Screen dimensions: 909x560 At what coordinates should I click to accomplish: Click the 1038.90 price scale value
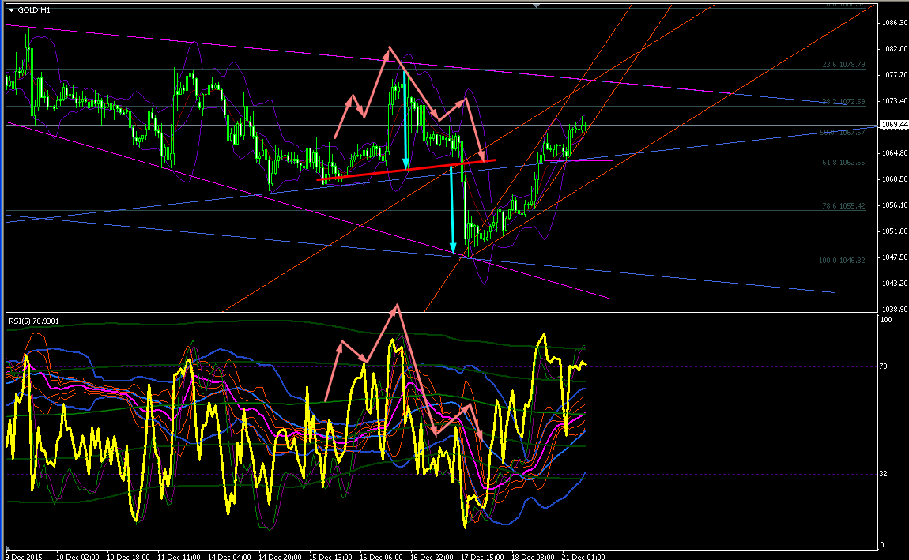tap(895, 310)
